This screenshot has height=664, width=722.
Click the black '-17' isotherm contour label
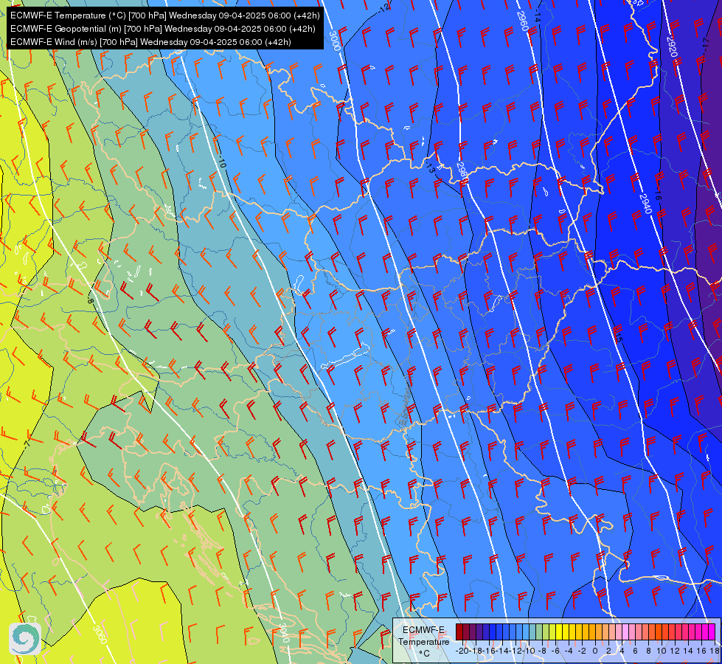(x=706, y=44)
